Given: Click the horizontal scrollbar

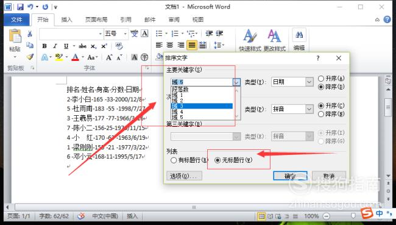Looking at the screenshot, I should 194,207.
